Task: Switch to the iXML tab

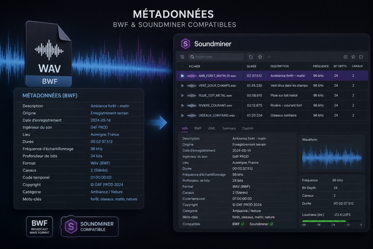Action: (212, 128)
